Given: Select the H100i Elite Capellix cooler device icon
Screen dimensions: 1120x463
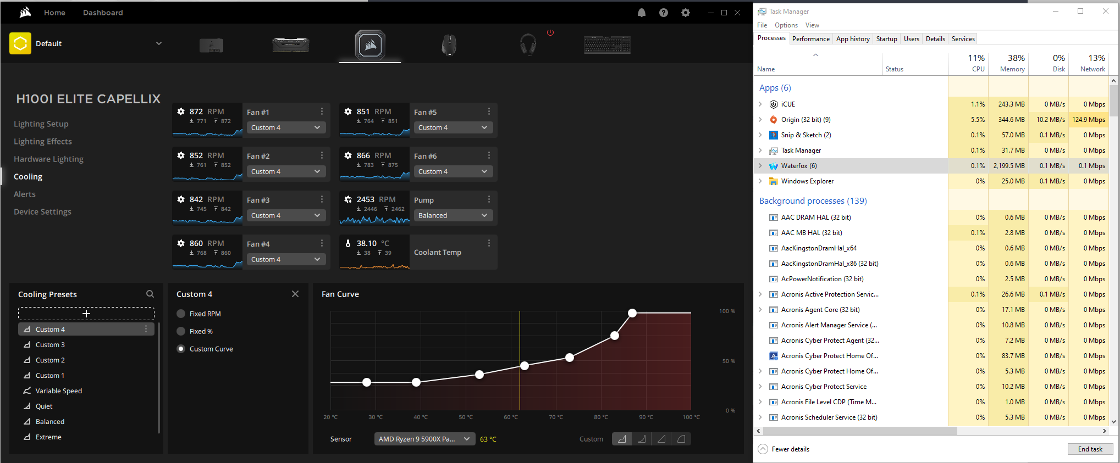Looking at the screenshot, I should [370, 45].
